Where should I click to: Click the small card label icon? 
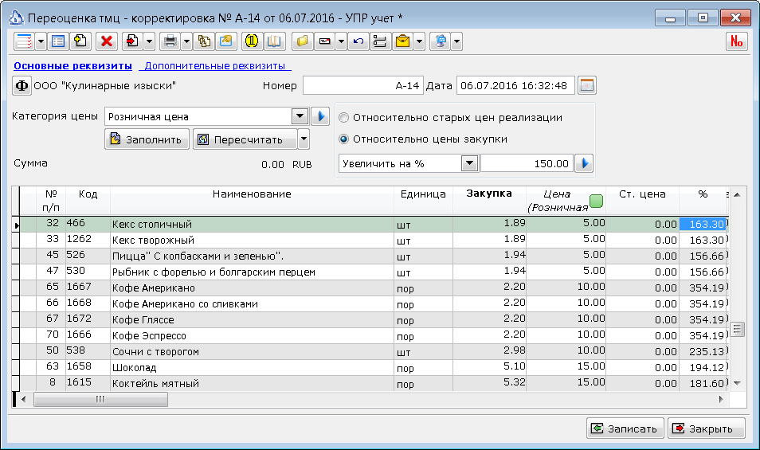coord(325,41)
